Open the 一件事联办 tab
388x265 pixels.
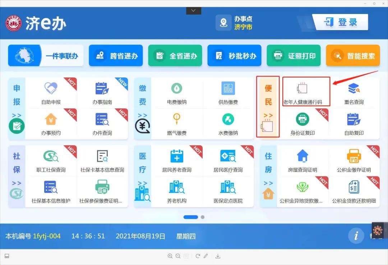point(46,56)
